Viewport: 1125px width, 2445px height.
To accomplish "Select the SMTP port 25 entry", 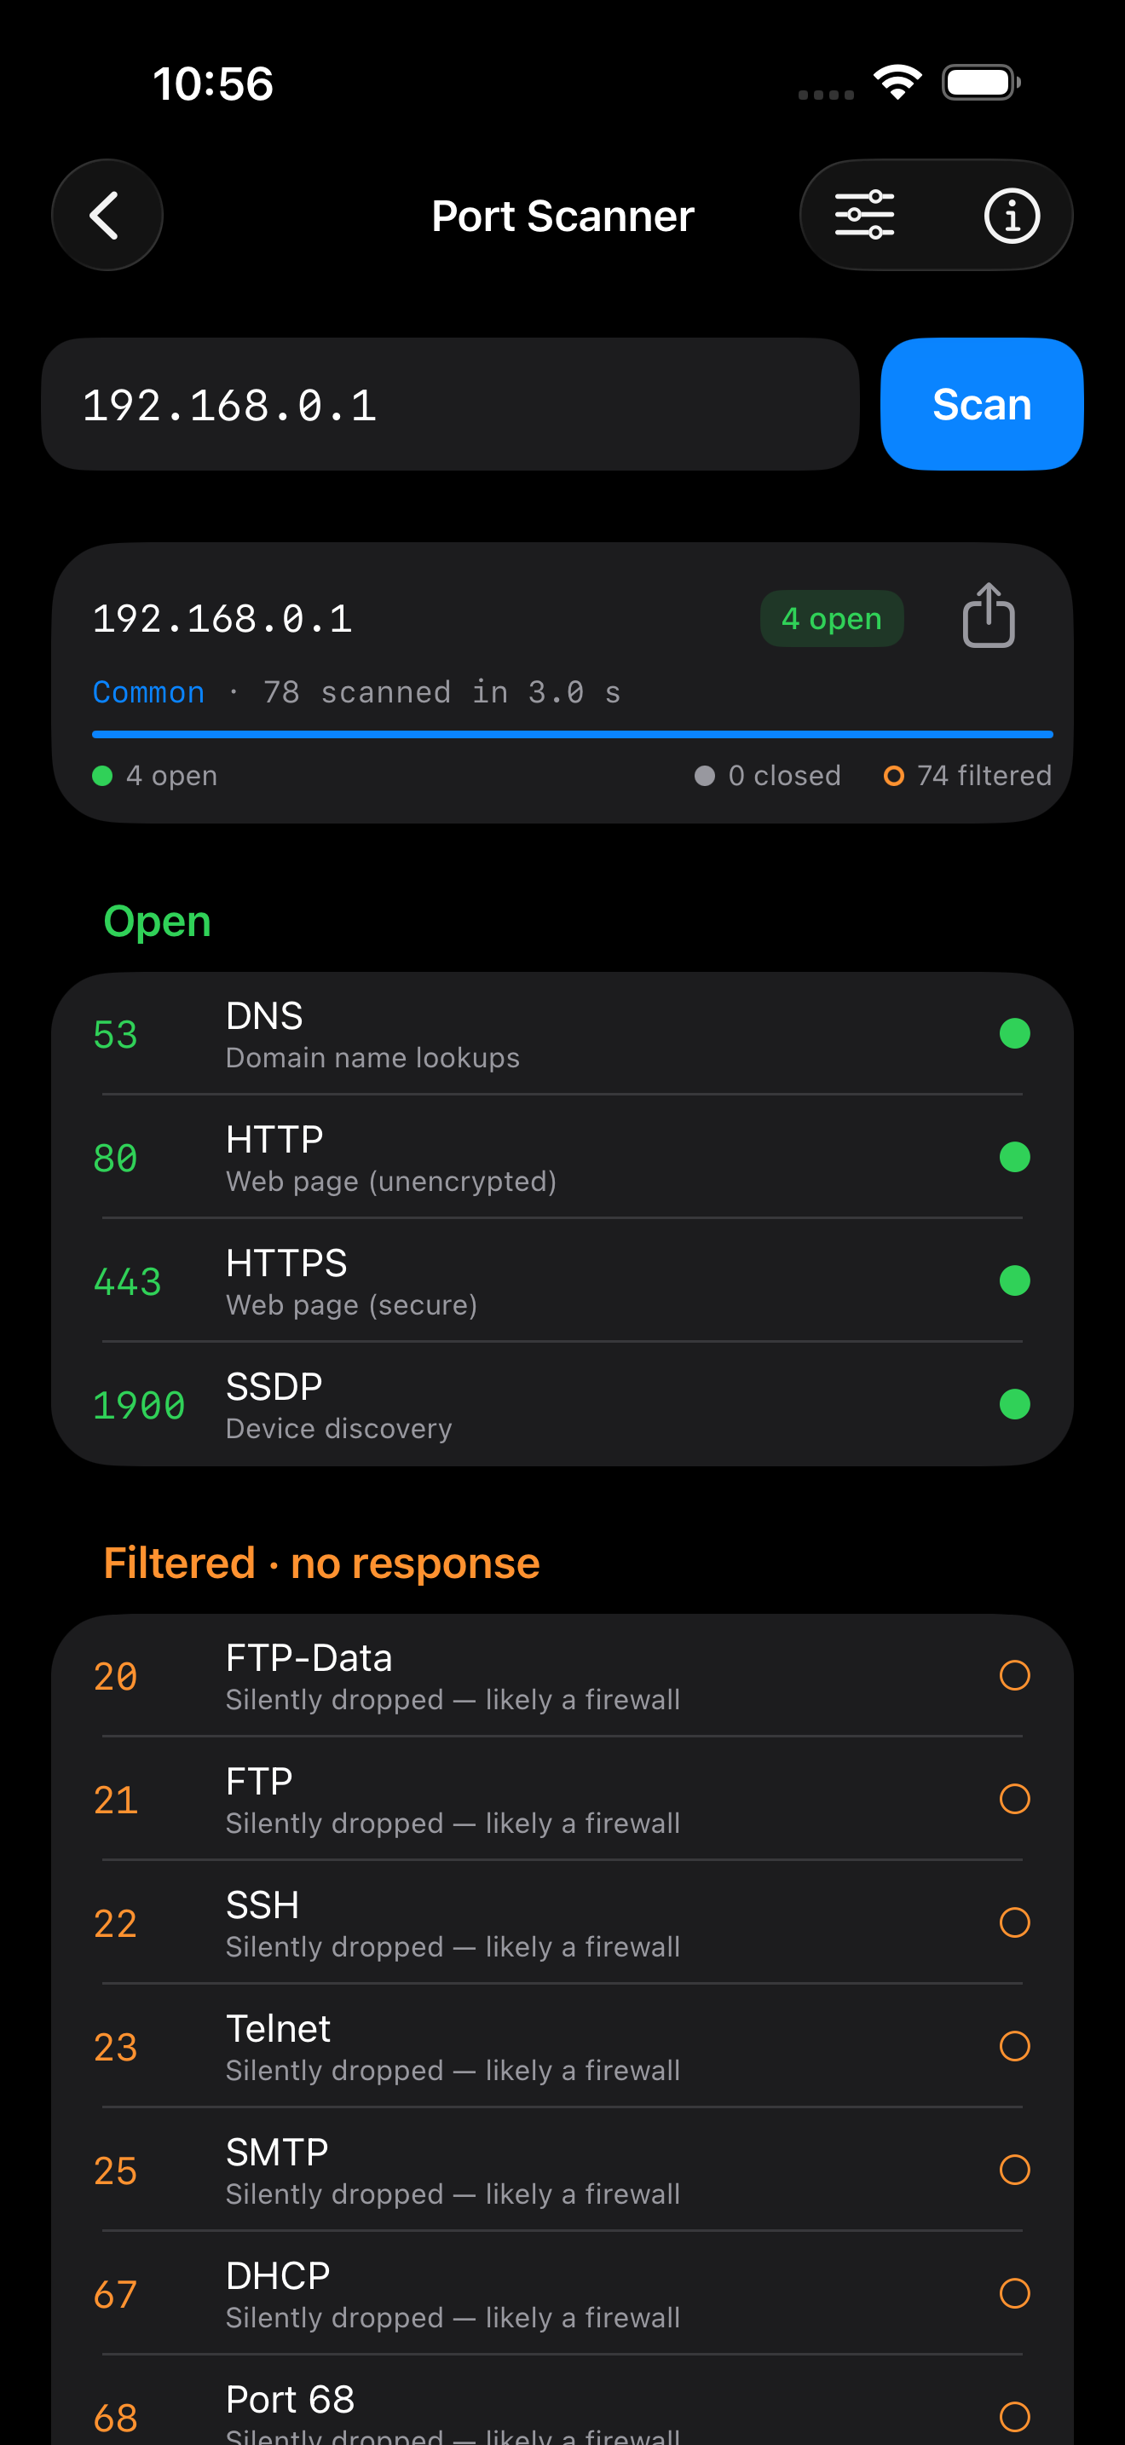I will click(x=562, y=2170).
